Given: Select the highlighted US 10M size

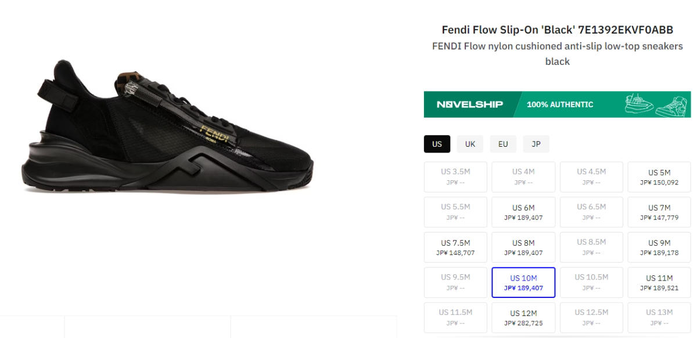Looking at the screenshot, I should [x=523, y=282].
